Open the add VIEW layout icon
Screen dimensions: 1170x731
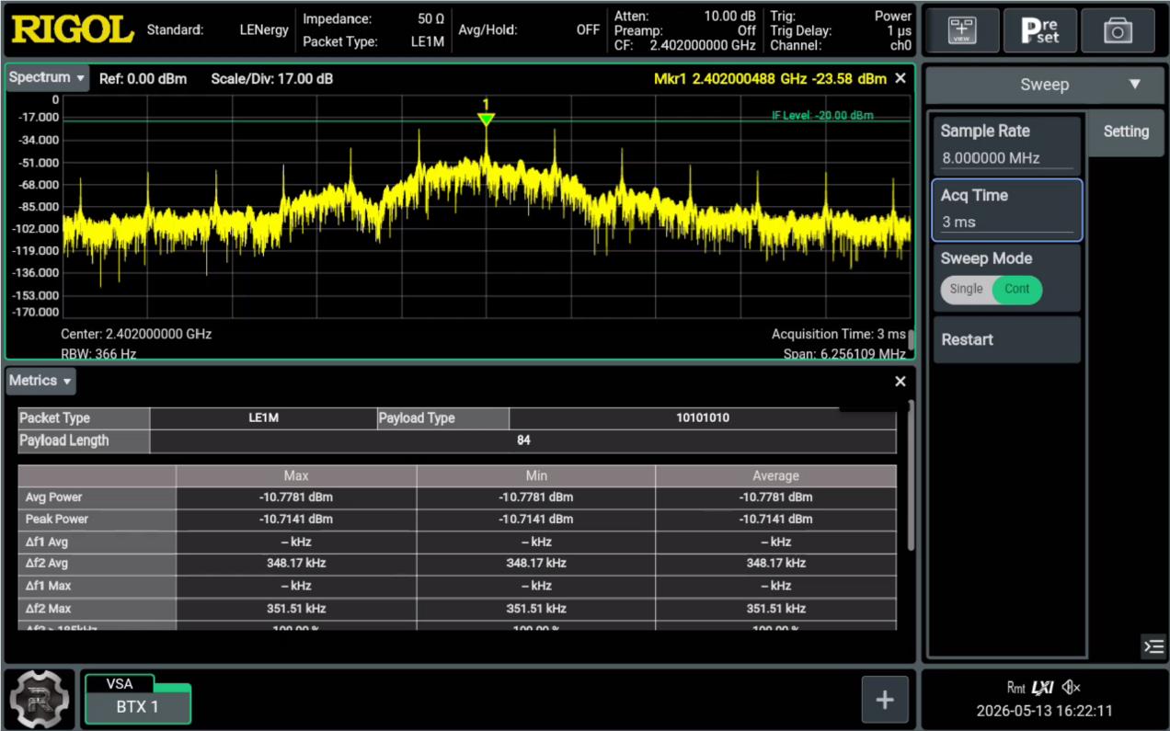pyautogui.click(x=961, y=31)
